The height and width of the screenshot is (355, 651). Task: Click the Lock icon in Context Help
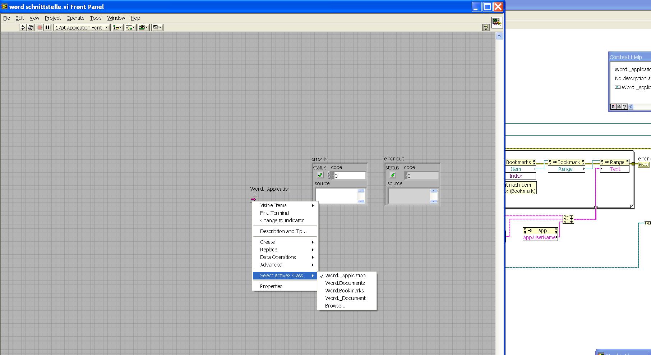[619, 106]
